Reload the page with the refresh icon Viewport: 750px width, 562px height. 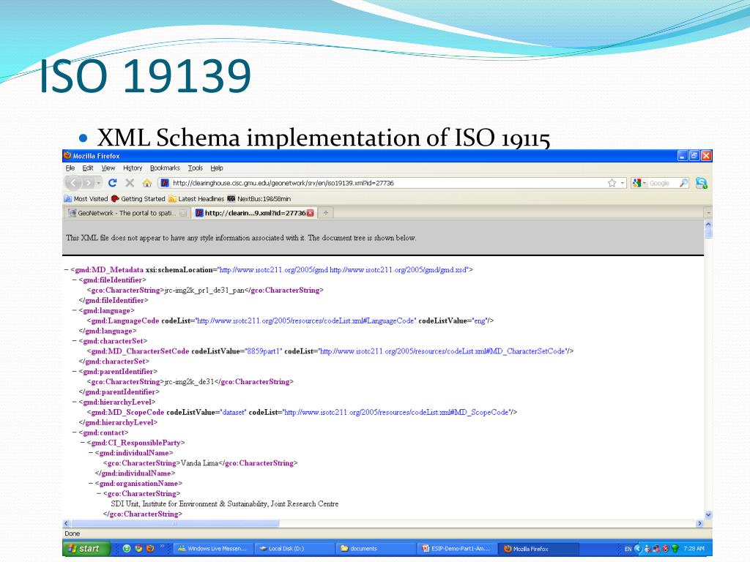[112, 183]
